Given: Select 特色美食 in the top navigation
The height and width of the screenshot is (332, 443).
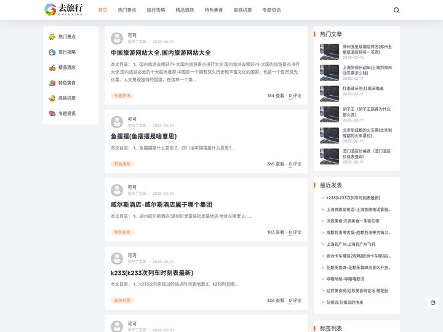Looking at the screenshot, I should pyautogui.click(x=214, y=10).
